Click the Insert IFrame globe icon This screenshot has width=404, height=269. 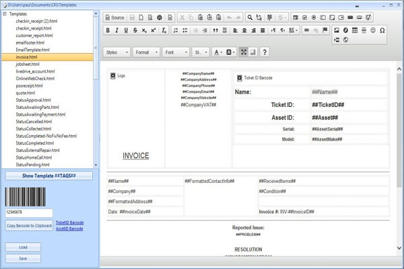pyautogui.click(x=345, y=40)
